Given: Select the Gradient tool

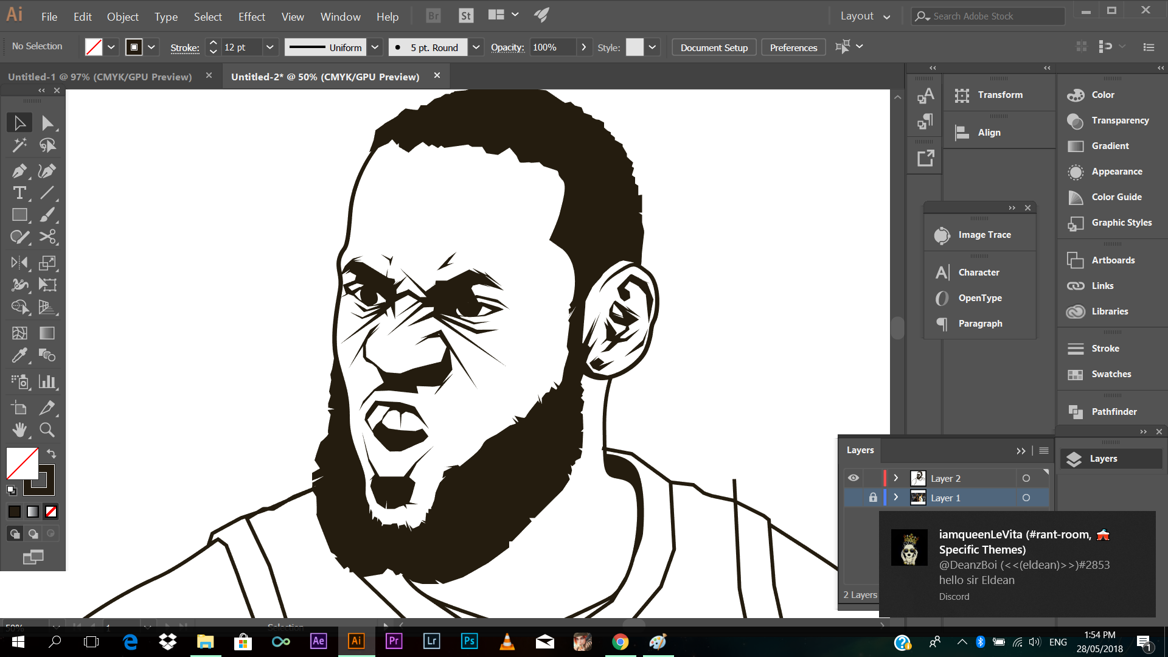Looking at the screenshot, I should 47,333.
